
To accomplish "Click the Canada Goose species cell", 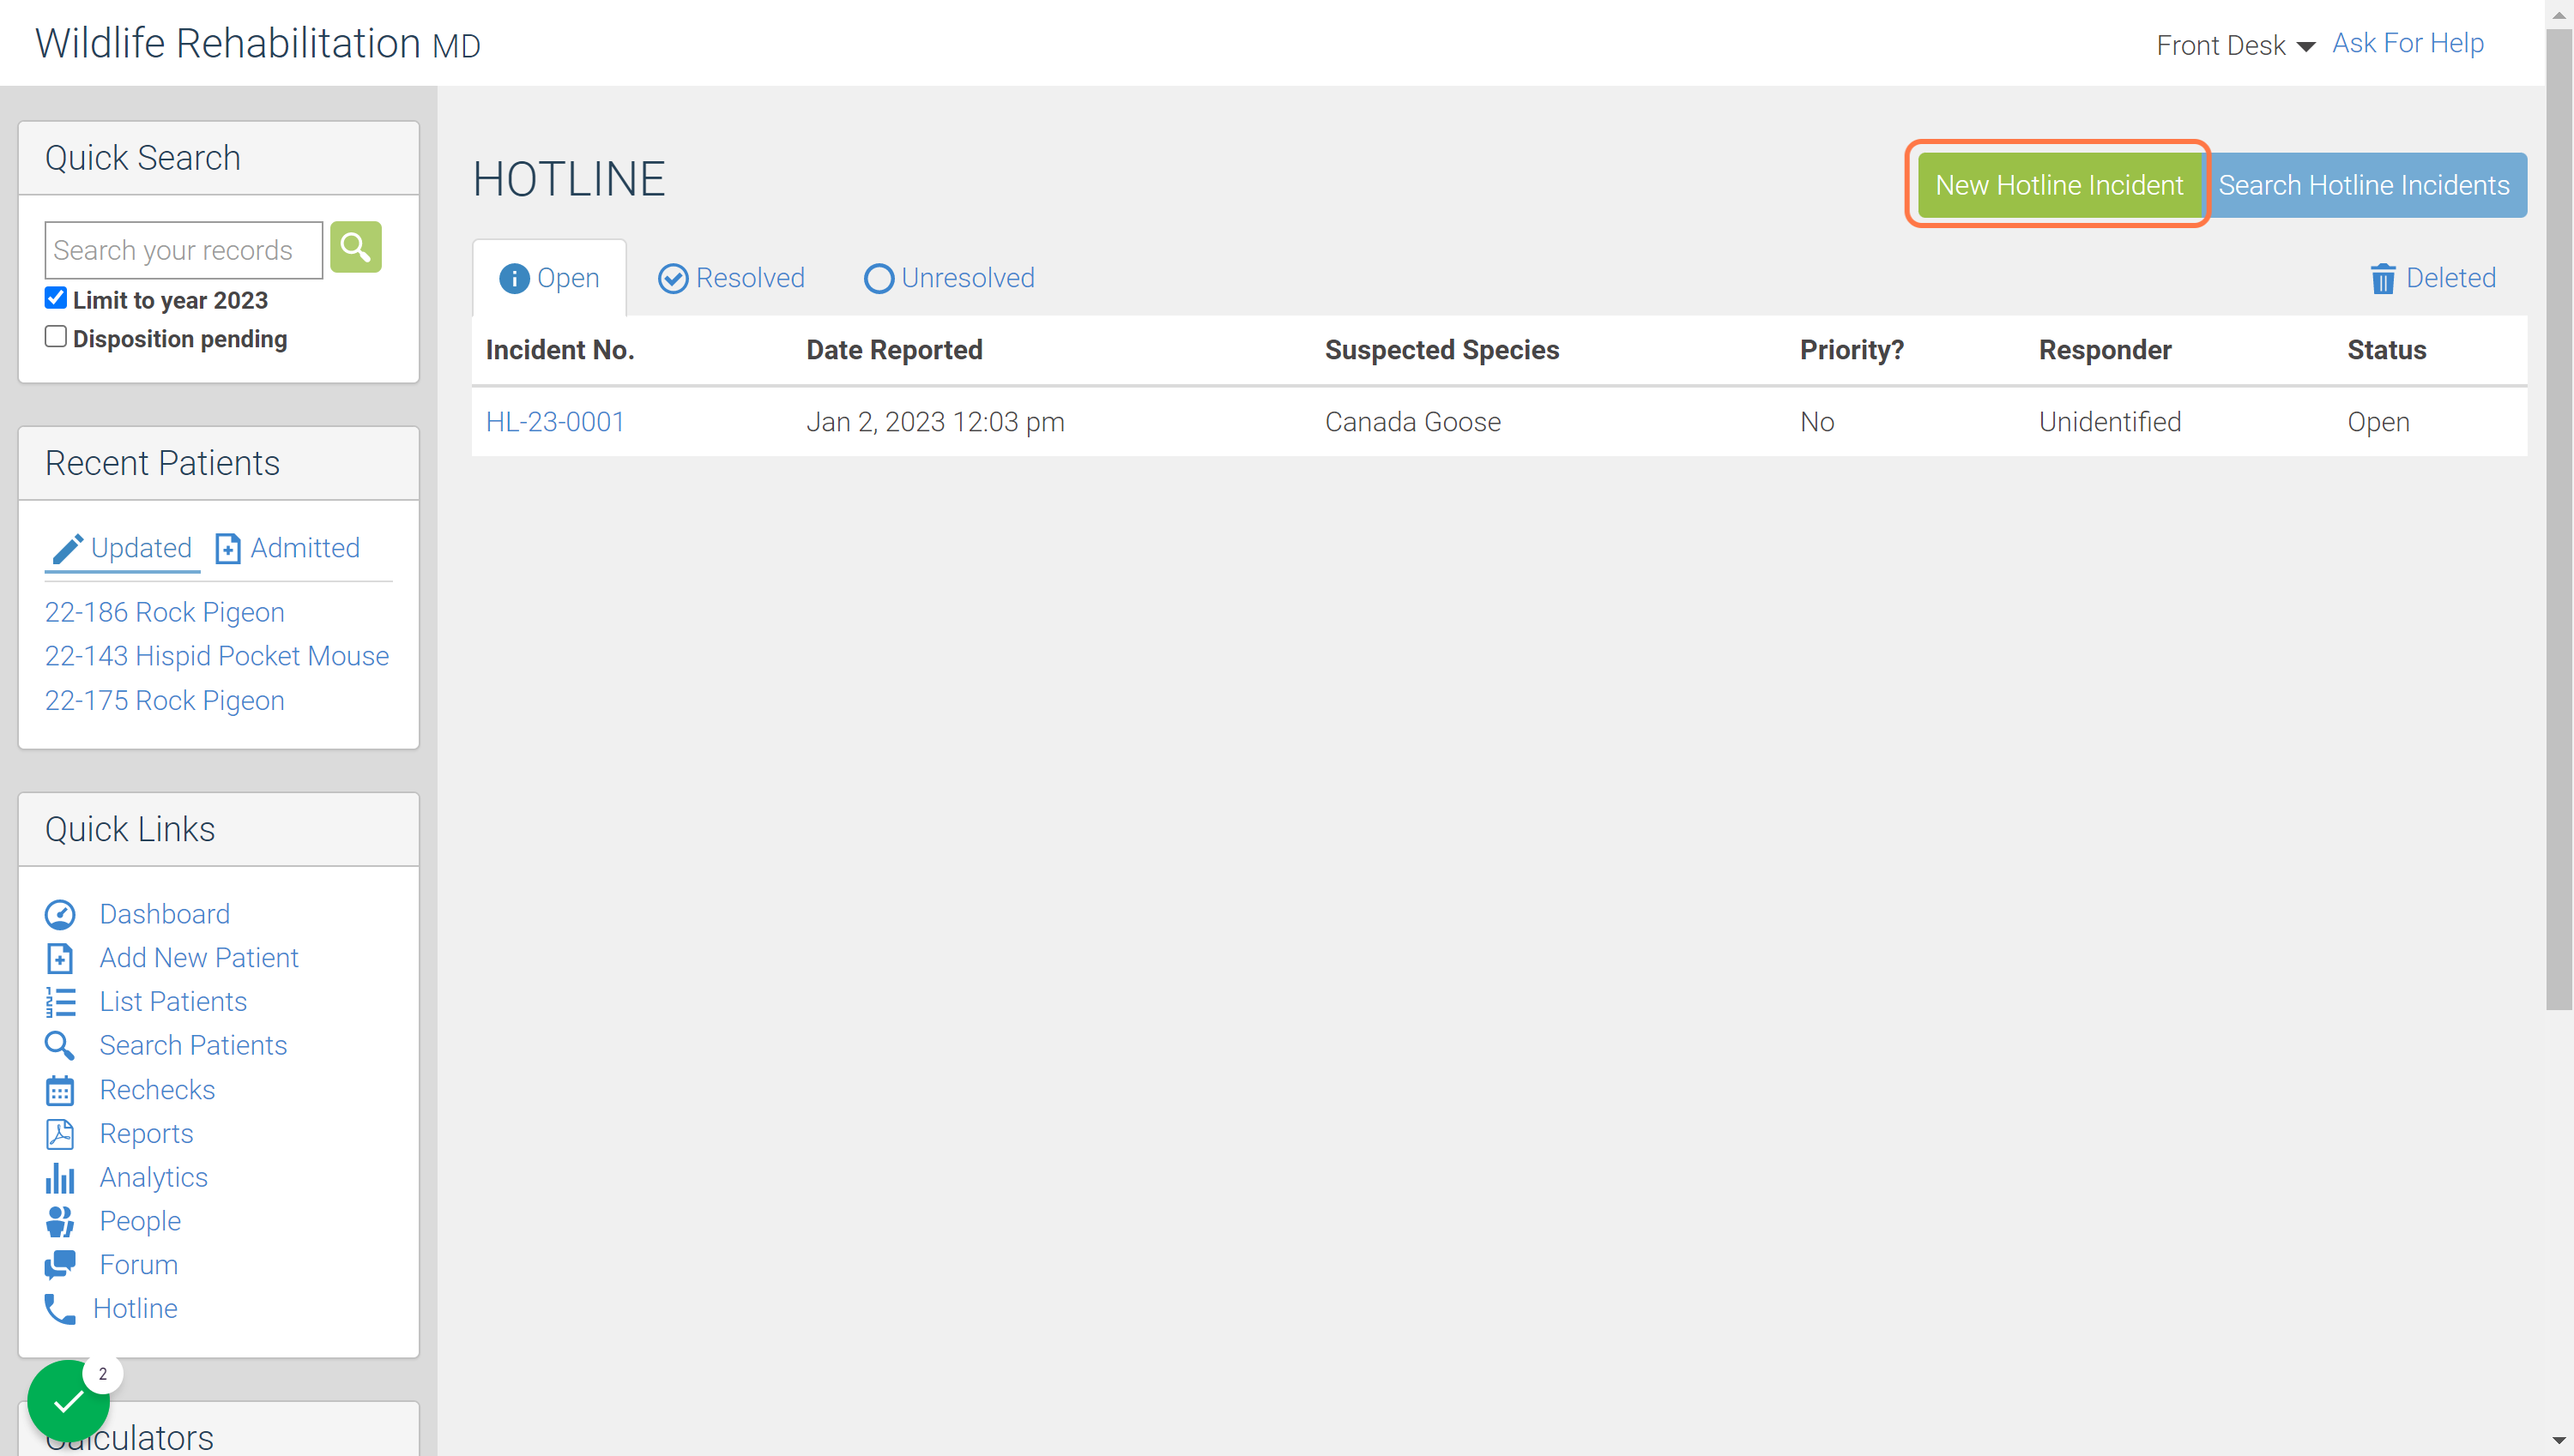I will point(1412,422).
